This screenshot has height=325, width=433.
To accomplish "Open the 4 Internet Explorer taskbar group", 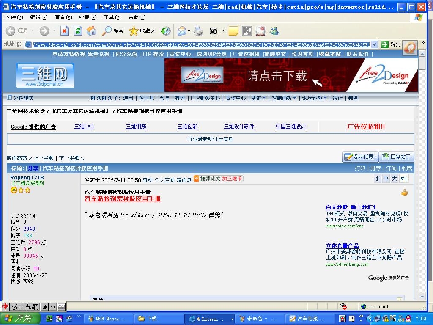I will (x=209, y=319).
